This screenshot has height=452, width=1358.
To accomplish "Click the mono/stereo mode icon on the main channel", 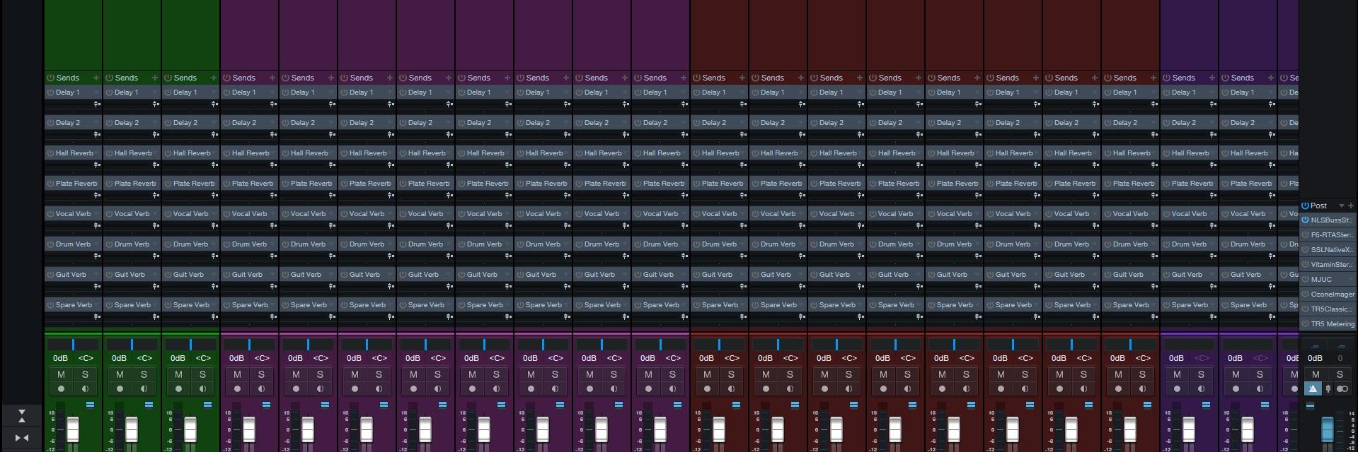I will click(1342, 388).
